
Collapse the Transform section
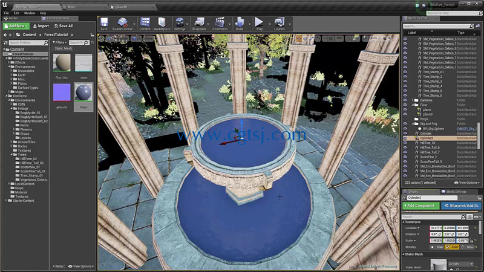click(x=404, y=222)
